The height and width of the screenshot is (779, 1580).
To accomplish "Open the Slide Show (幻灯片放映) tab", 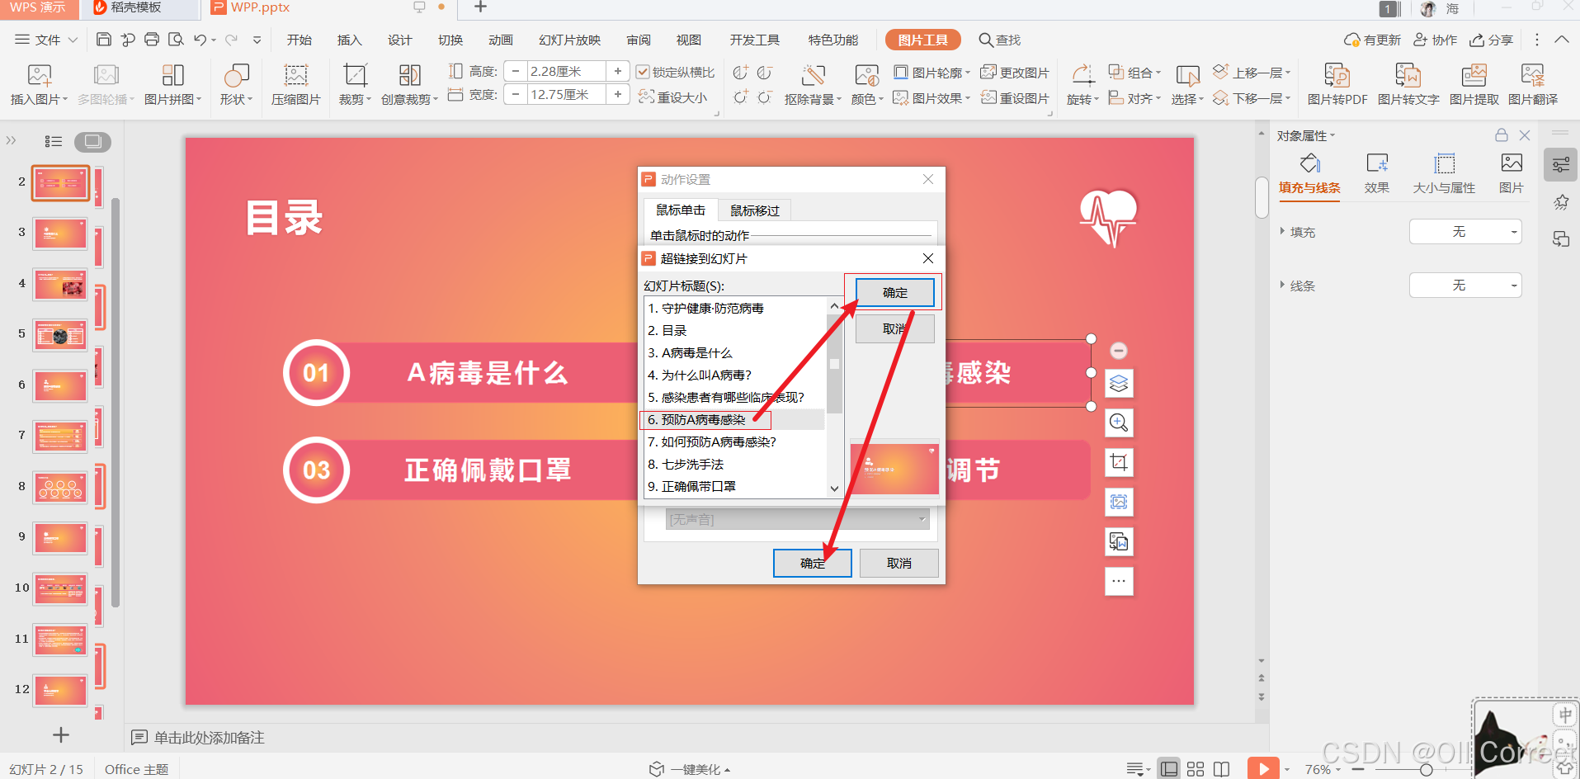I will 569,40.
